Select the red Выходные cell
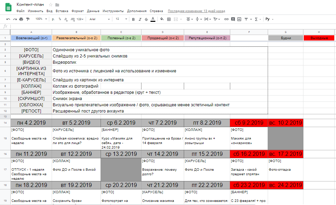336x205 pixels. point(319,38)
